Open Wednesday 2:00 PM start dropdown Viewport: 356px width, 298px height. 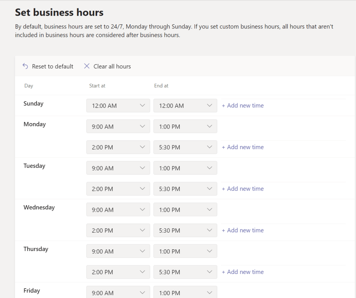pyautogui.click(x=118, y=231)
